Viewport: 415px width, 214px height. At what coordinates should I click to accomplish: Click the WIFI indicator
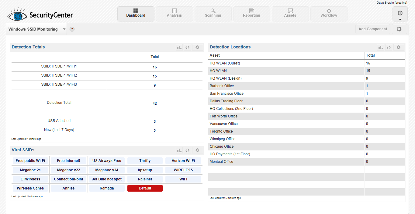point(183,179)
